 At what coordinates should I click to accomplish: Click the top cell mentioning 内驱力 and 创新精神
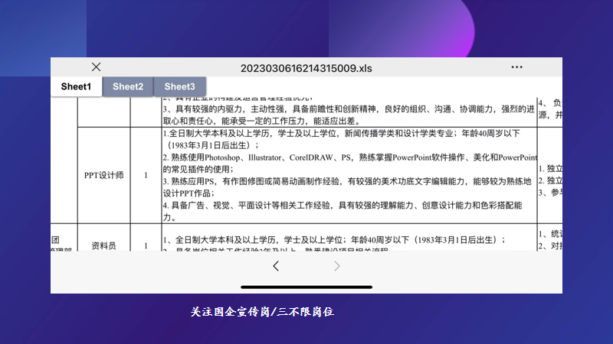click(349, 114)
